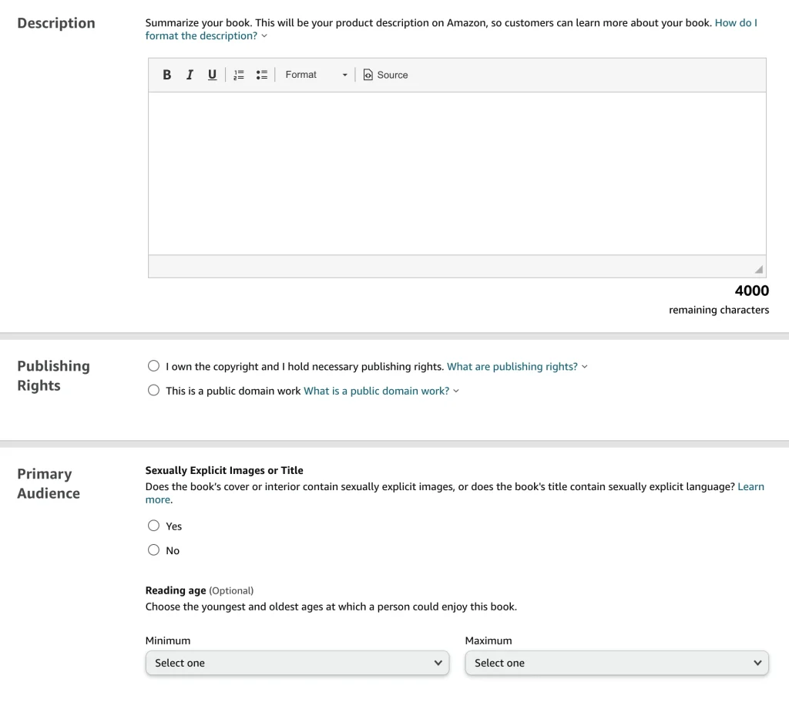Screen dimensions: 789x716
Task: Insert a numbered list in description
Action: pyautogui.click(x=239, y=75)
